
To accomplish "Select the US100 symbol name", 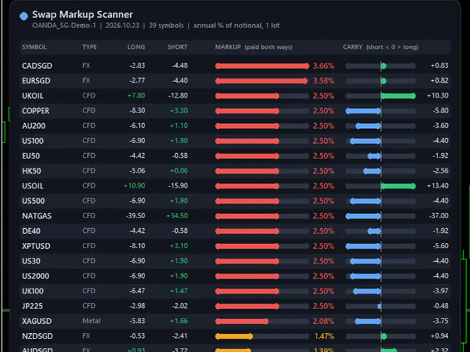I will [x=33, y=141].
